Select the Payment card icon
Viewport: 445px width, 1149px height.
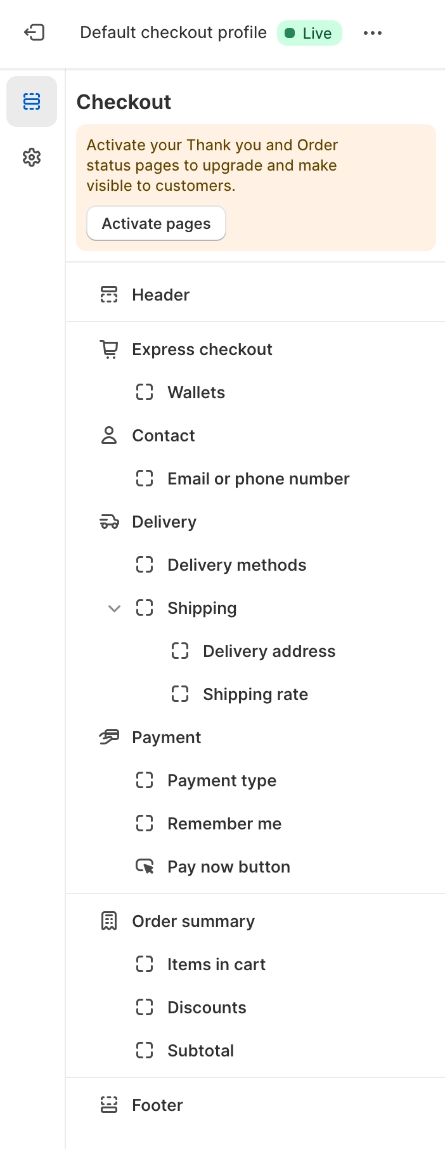point(109,737)
